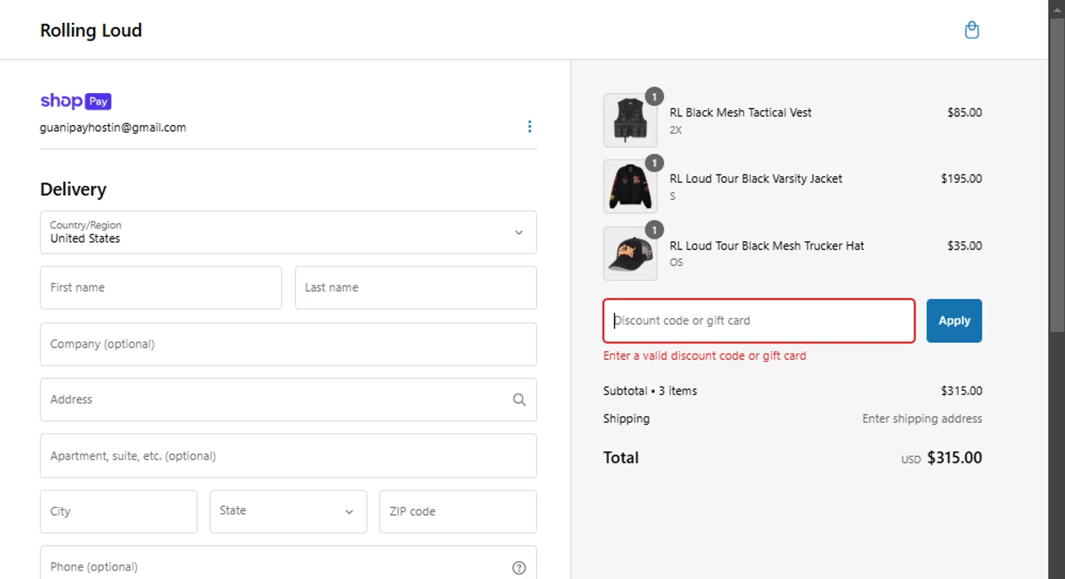Image resolution: width=1065 pixels, height=579 pixels.
Task: Click the RL Loud Tour Black Mesh Trucker Hat name
Action: tap(767, 246)
